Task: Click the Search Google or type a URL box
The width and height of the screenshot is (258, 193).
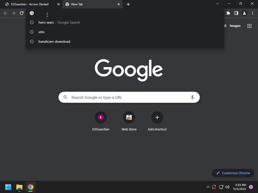Action: [129, 97]
